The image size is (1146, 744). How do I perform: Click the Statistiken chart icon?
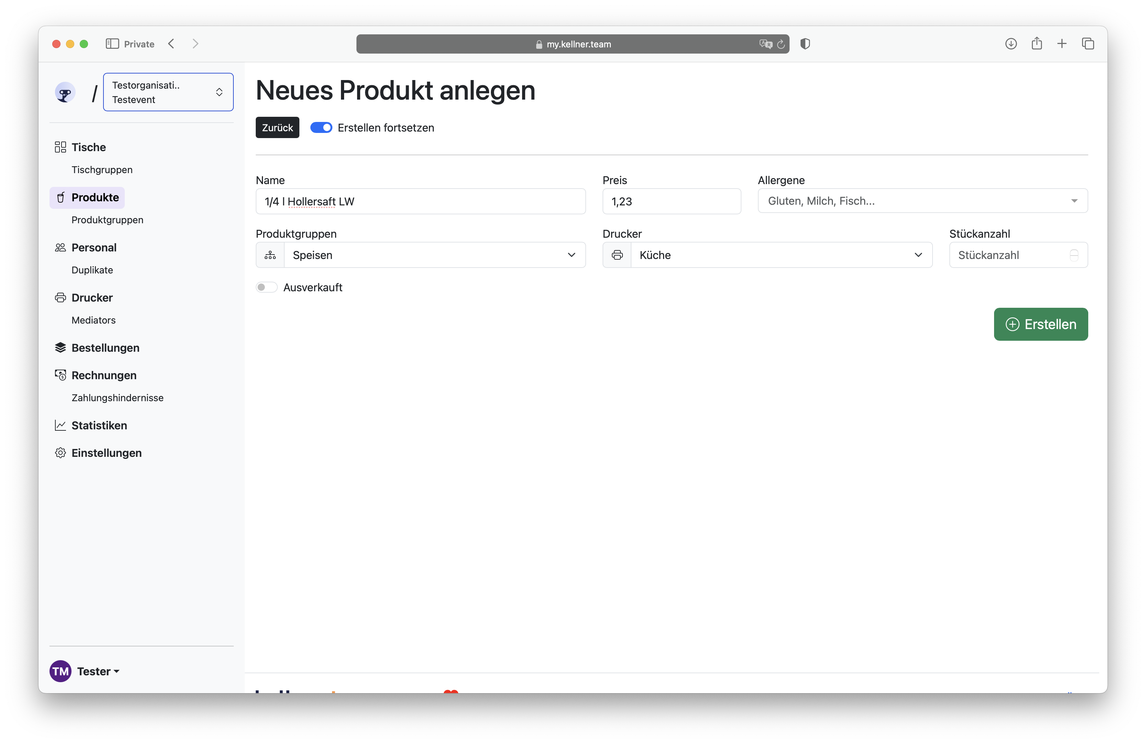60,425
